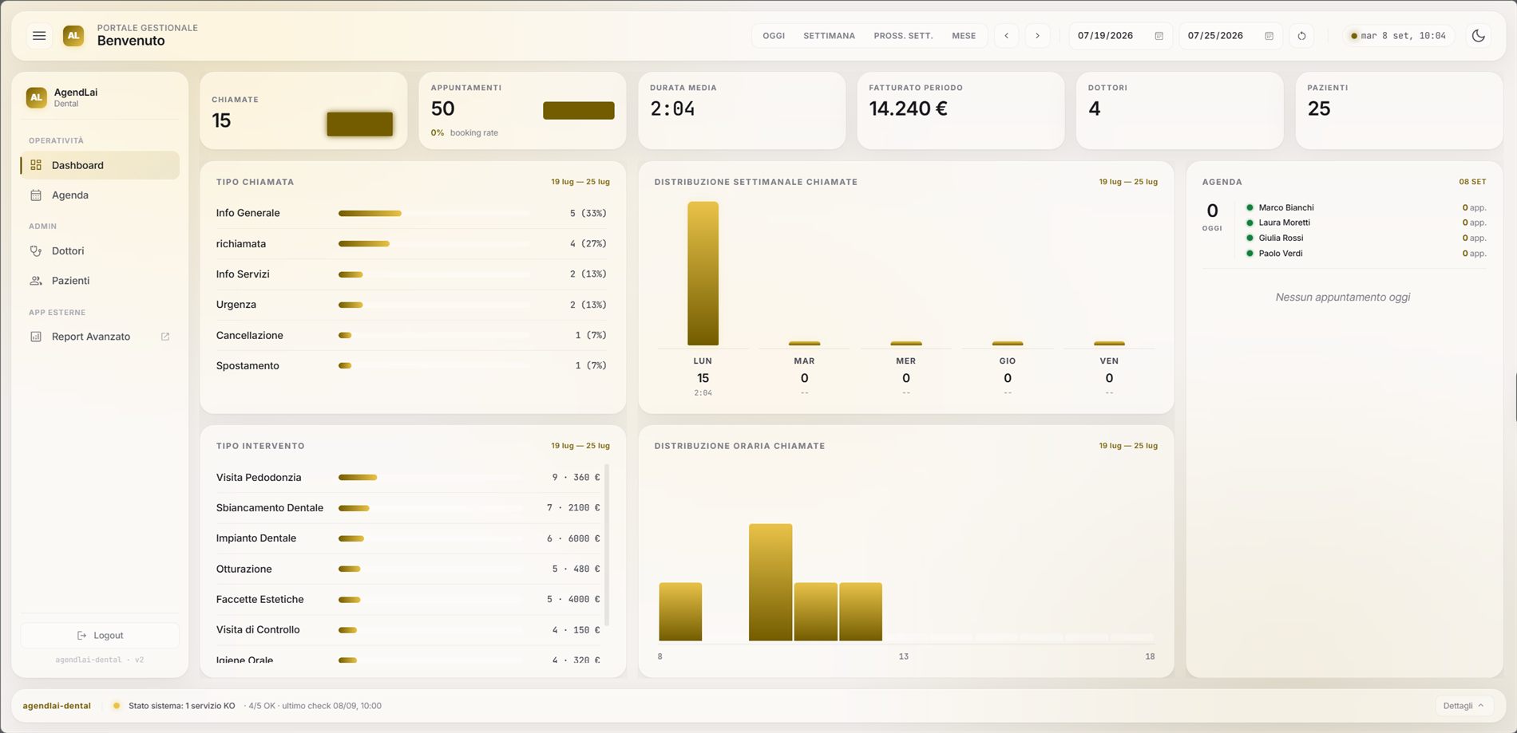The height and width of the screenshot is (733, 1517).
Task: Click the Report Avanzato chart icon
Action: (x=36, y=337)
